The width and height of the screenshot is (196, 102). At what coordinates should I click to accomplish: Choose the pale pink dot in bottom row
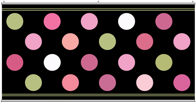coord(145,83)
